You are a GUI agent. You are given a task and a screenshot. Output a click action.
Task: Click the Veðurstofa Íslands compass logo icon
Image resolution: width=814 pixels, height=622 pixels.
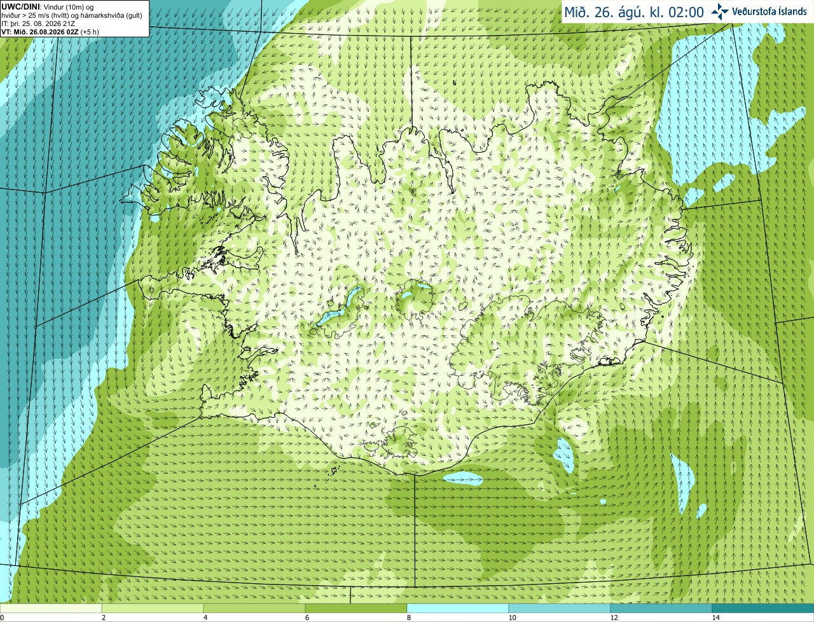tap(720, 11)
